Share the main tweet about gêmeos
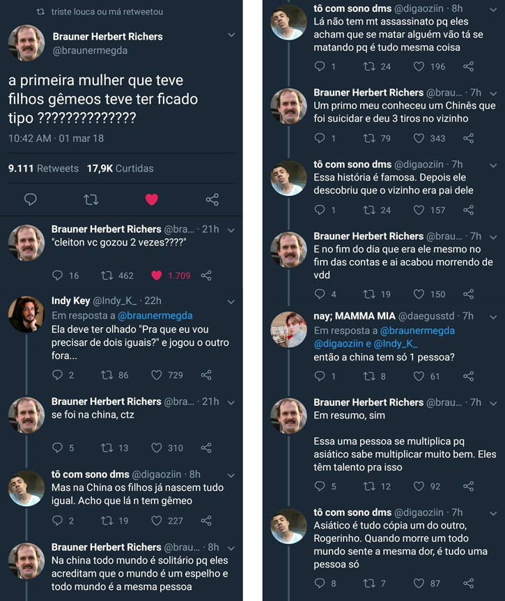 pyautogui.click(x=212, y=200)
